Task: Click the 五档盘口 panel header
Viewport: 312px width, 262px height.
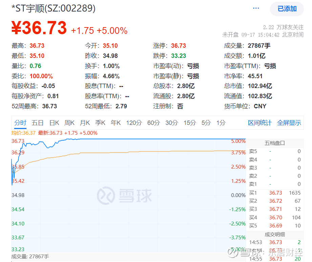Action: (275, 143)
